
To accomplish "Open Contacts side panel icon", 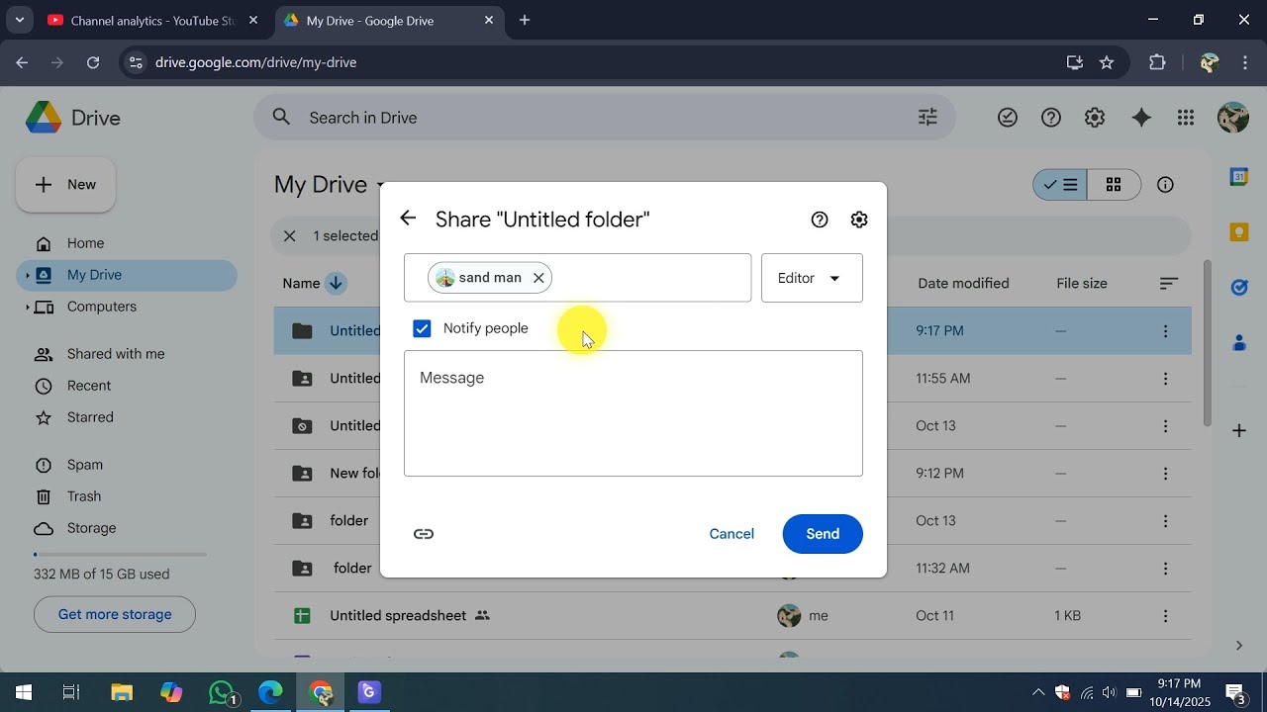I will click(x=1238, y=343).
